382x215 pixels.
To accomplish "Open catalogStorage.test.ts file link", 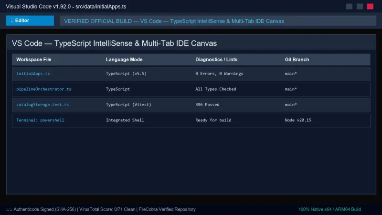I will click(42, 105).
